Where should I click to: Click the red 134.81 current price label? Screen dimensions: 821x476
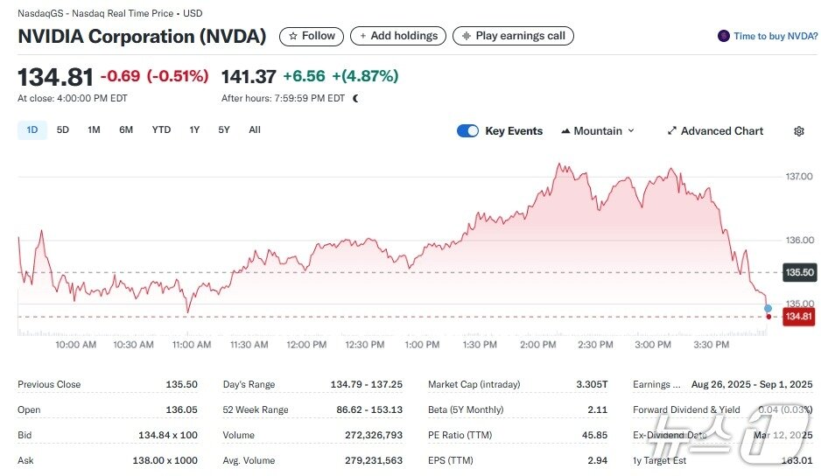click(x=800, y=316)
